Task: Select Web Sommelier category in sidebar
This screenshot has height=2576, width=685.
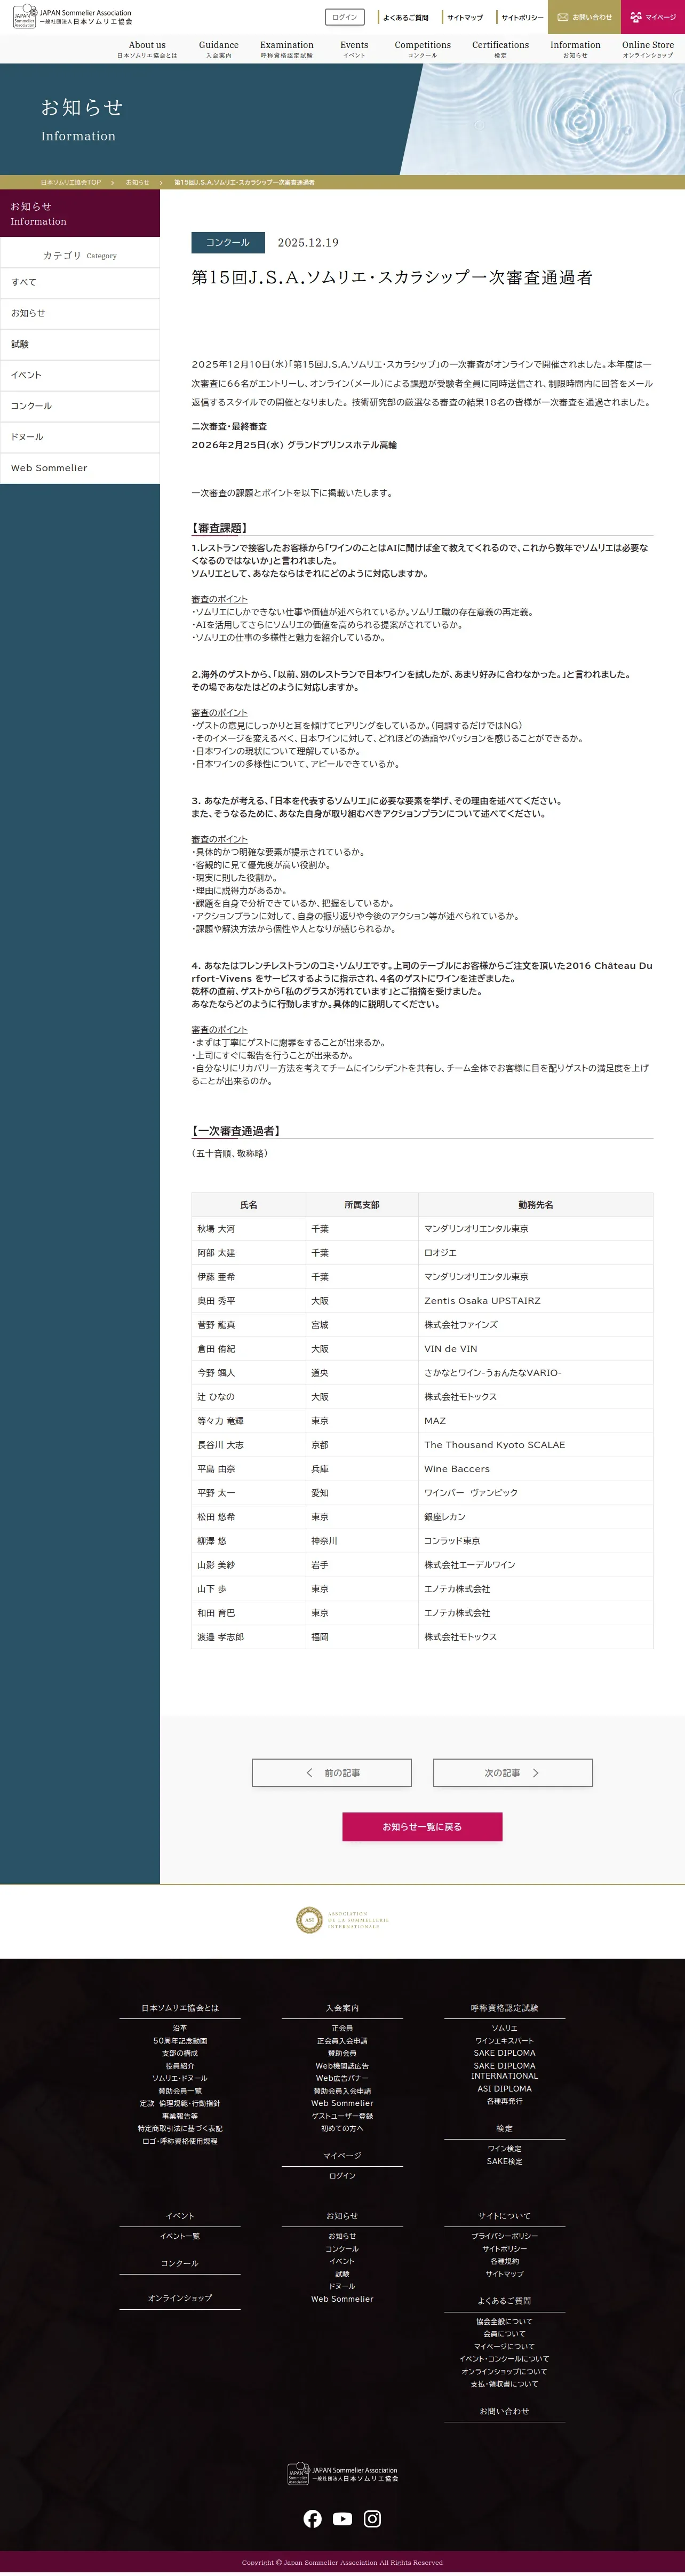Action: click(80, 468)
